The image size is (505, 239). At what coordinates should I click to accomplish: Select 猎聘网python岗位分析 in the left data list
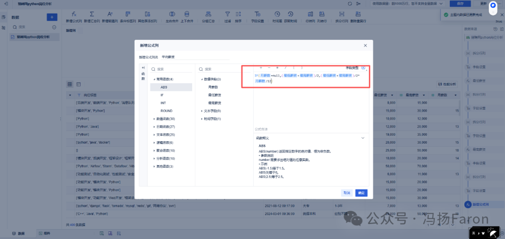(x=35, y=37)
